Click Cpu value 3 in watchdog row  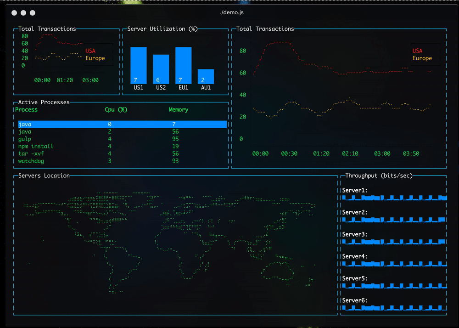tap(110, 161)
